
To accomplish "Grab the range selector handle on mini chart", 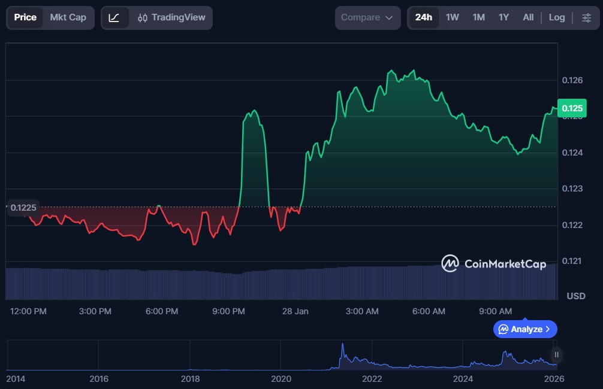I will pyautogui.click(x=556, y=355).
